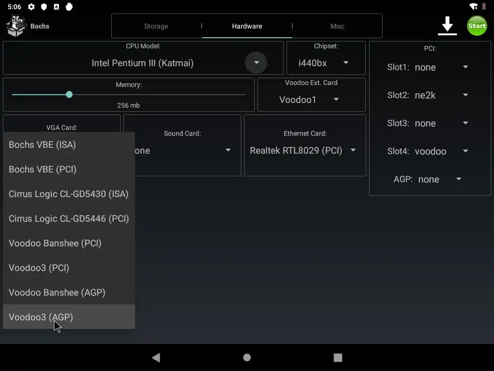The image size is (494, 371).
Task: Expand the CPU Model dropdown arrow
Action: (x=256, y=62)
